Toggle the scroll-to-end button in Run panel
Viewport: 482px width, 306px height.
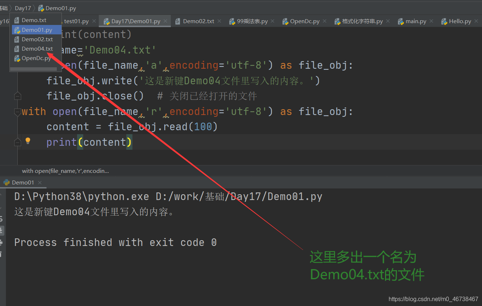pos(1,230)
